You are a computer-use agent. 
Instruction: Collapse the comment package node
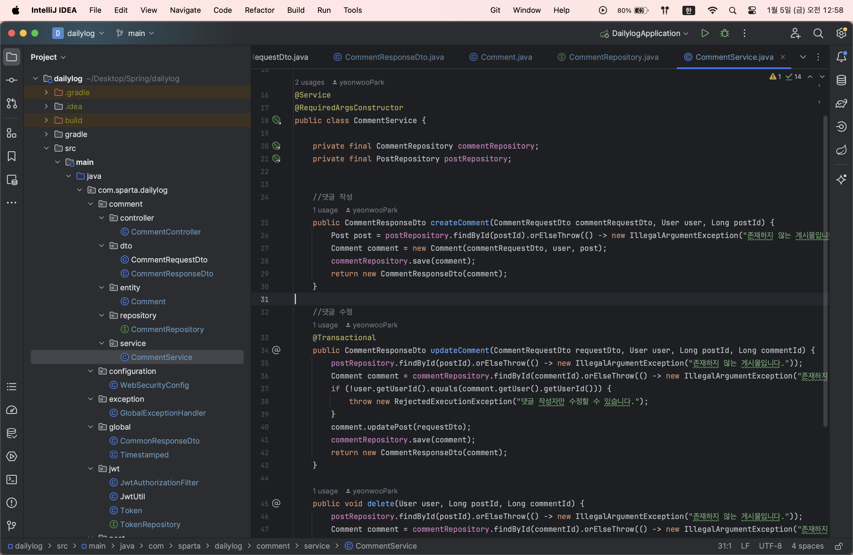tap(90, 204)
